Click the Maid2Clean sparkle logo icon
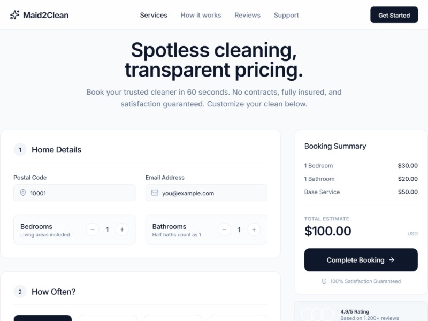The image size is (428, 321). tap(14, 15)
